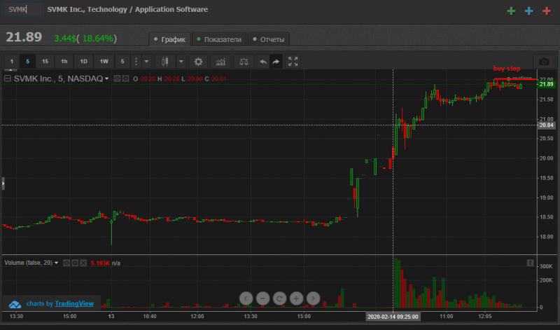Take a chart snapshot with camera icon
Image resolution: width=560 pixels, height=330 pixels.
544,62
